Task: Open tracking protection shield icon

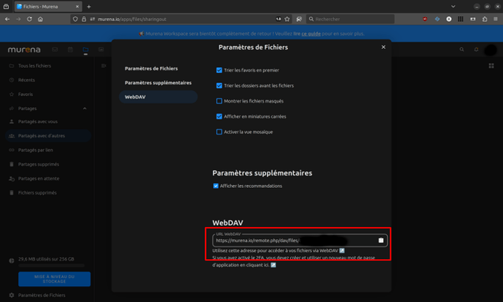Action: pos(75,19)
